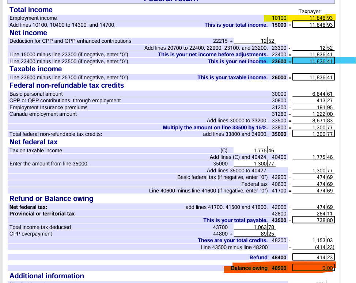
Task: Click the tax on taxable income field (C)
Action: pyautogui.click(x=255, y=150)
